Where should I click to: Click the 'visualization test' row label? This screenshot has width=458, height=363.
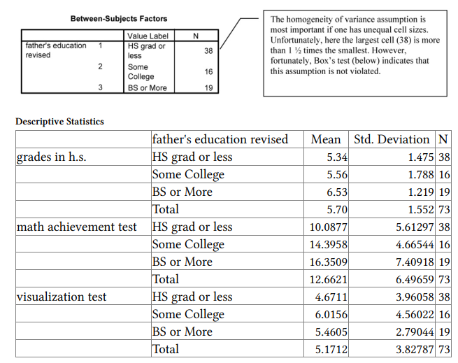click(62, 297)
